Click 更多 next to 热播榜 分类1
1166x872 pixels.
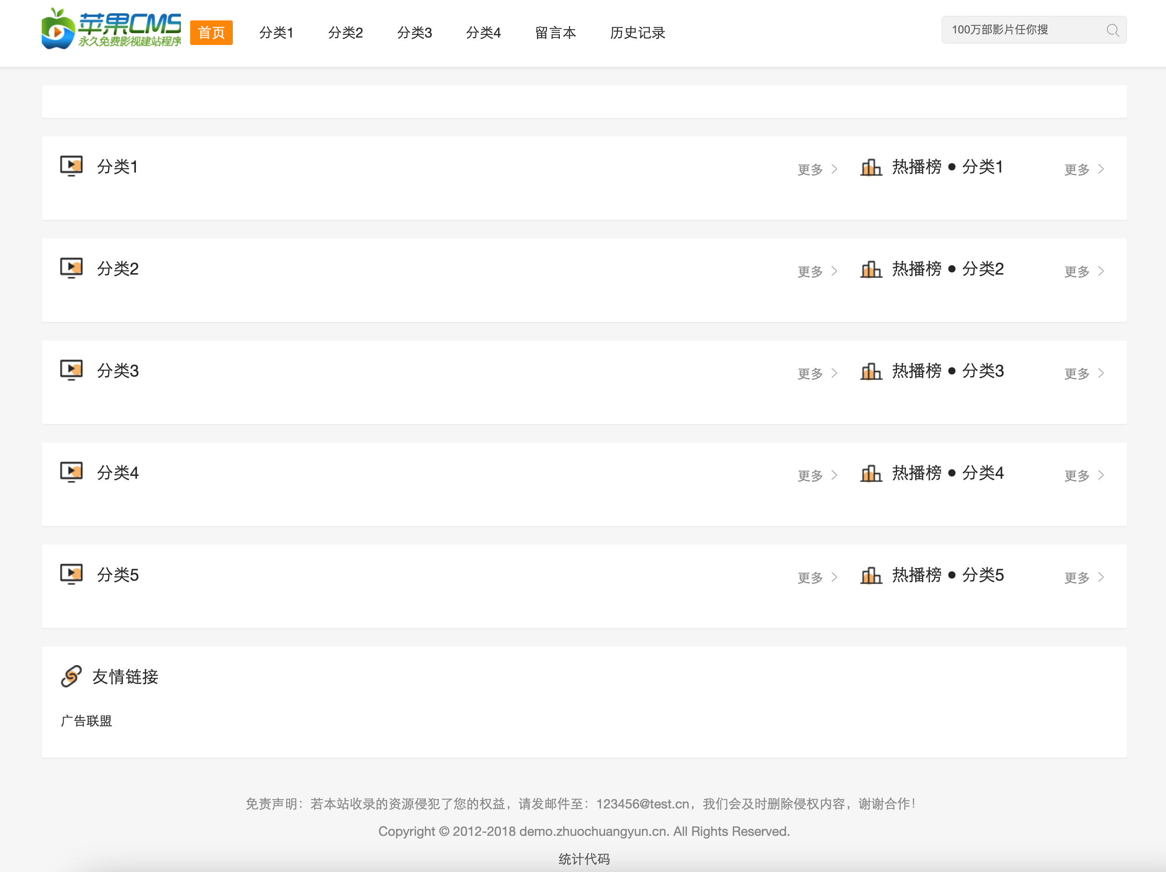(x=1084, y=169)
